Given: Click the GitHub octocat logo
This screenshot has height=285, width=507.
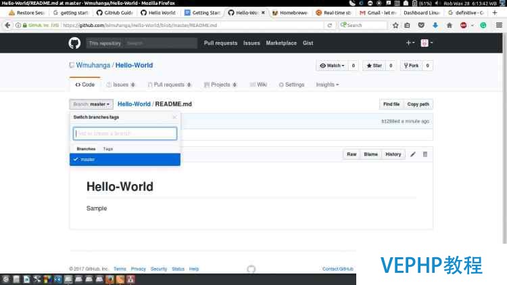Looking at the screenshot, I should (74, 43).
